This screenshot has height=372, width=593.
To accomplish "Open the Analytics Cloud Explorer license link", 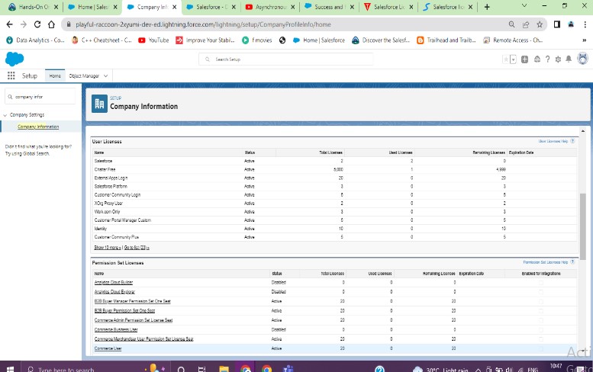I will (x=115, y=291).
